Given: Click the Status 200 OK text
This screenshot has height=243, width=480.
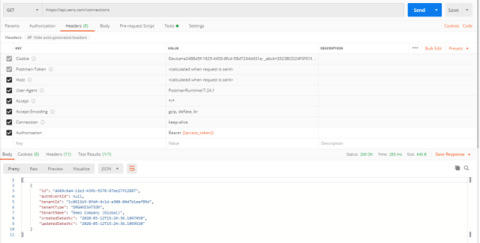Looking at the screenshot, I should (359, 155).
